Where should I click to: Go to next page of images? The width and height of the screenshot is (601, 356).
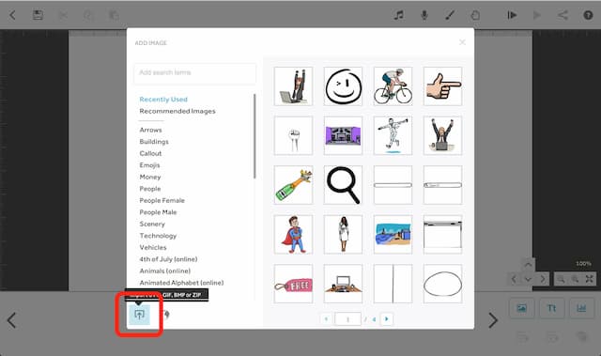(386, 318)
